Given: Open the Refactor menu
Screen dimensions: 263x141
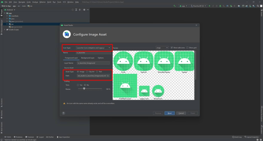Looking at the screenshot, I should pos(42,2).
